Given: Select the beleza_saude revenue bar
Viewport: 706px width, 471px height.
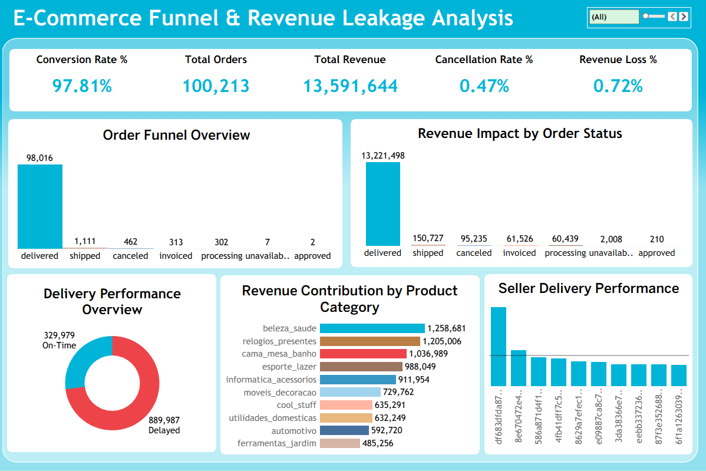Looking at the screenshot, I should click(372, 328).
